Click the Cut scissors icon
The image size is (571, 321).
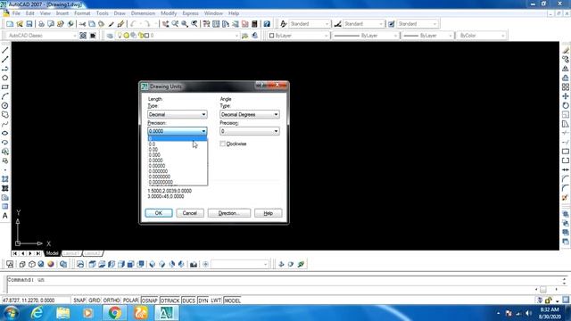point(82,24)
